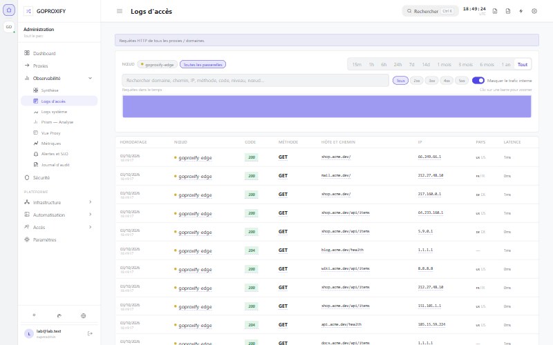Click the home icon in the left rail
Screen dimensions: 553x345
(x=9, y=10)
